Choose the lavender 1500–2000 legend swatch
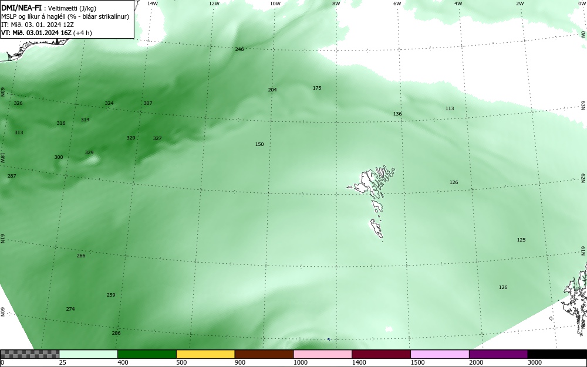The height and width of the screenshot is (367, 587). pos(440,354)
